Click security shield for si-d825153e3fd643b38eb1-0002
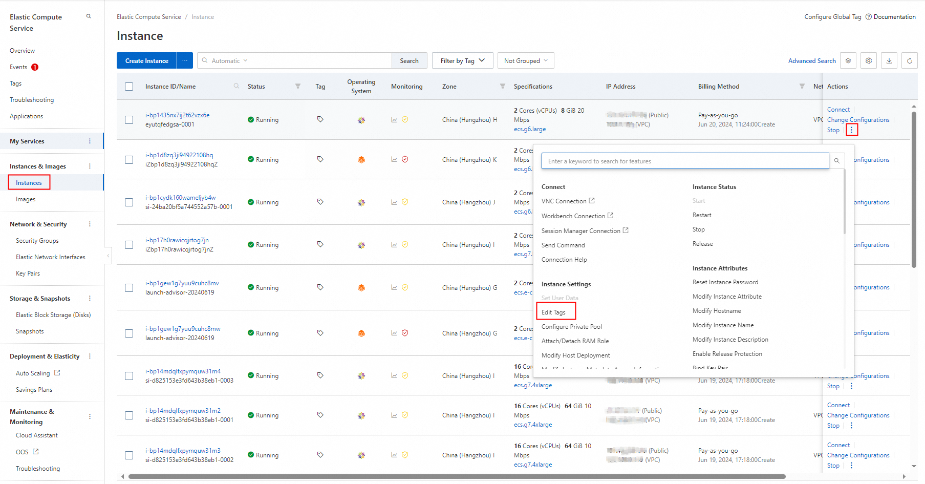This screenshot has width=925, height=484. point(405,455)
